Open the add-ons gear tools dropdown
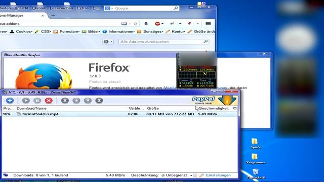The width and height of the screenshot is (324, 182). pos(108,41)
